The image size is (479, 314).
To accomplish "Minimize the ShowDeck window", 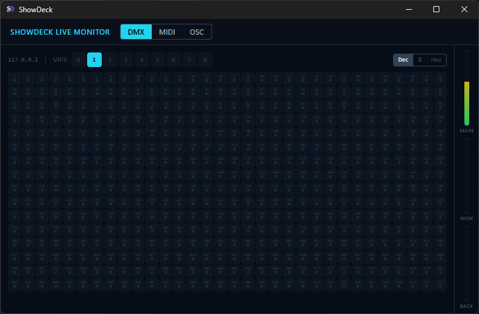I will 409,10.
